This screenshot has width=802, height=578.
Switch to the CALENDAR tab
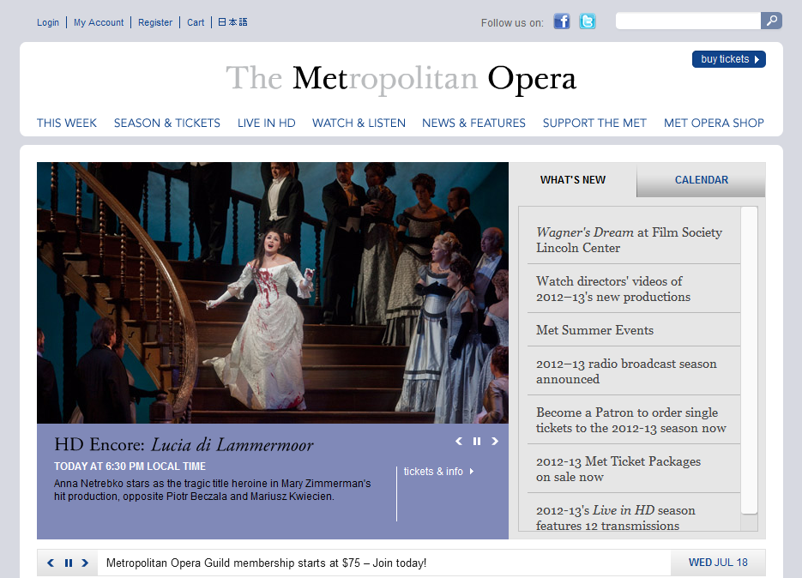coord(702,180)
